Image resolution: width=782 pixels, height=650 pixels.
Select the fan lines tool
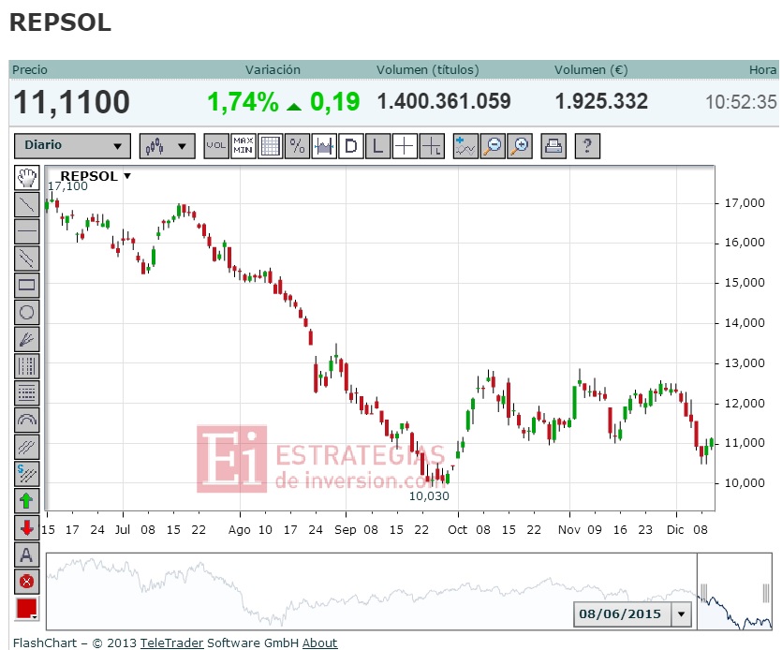tap(26, 339)
